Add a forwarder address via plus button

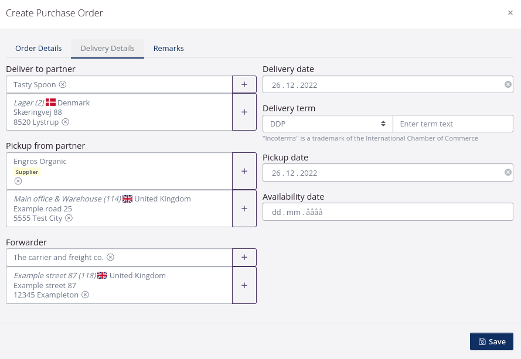click(244, 285)
